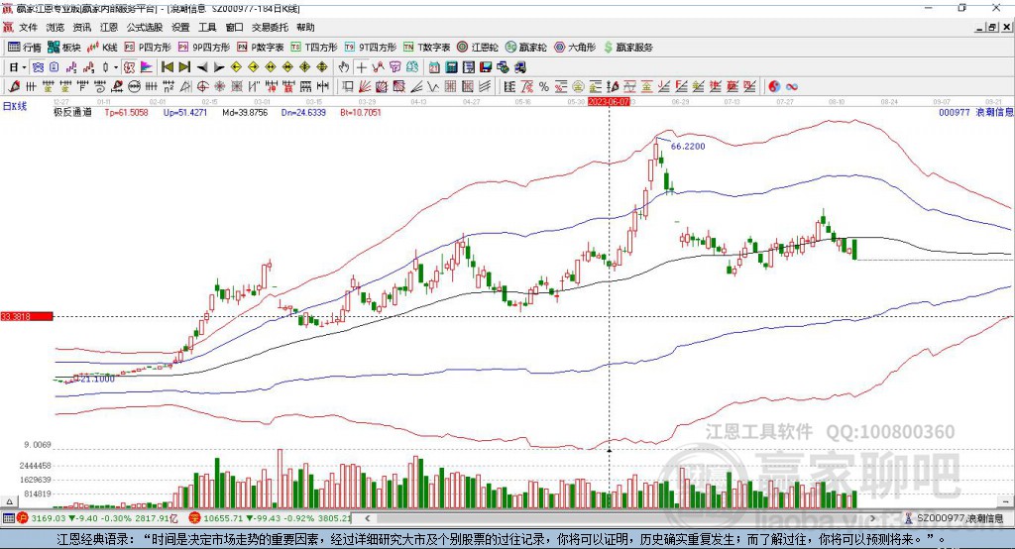
Task: Open the 窗口 menu
Action: 234,27
